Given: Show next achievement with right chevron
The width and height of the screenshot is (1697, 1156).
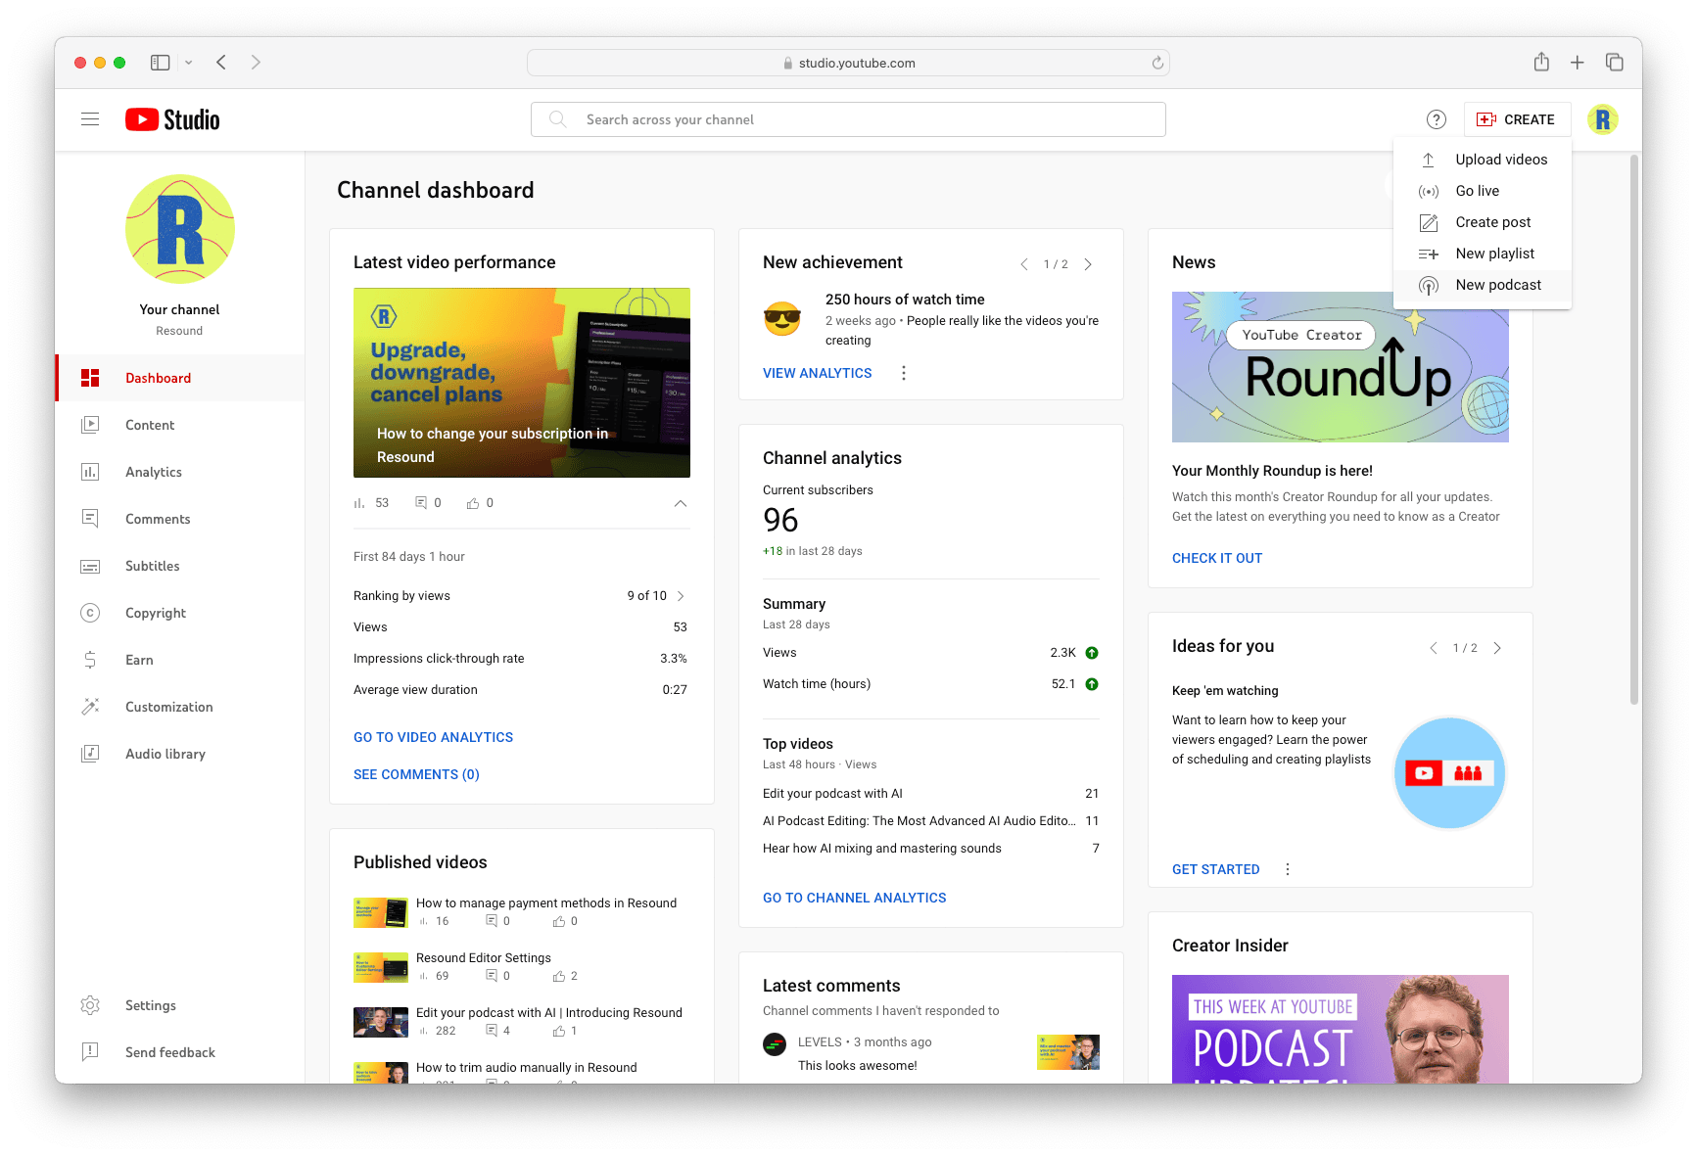Looking at the screenshot, I should click(1088, 263).
